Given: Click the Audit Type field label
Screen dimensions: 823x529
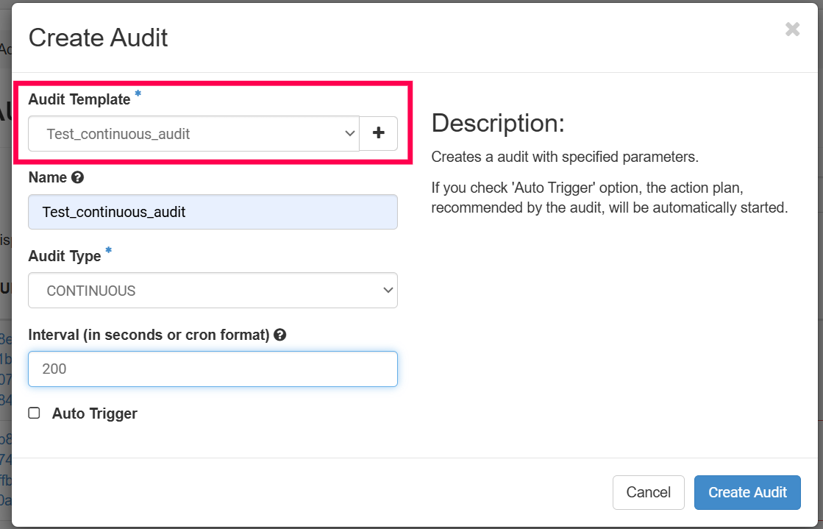Looking at the screenshot, I should coord(65,256).
